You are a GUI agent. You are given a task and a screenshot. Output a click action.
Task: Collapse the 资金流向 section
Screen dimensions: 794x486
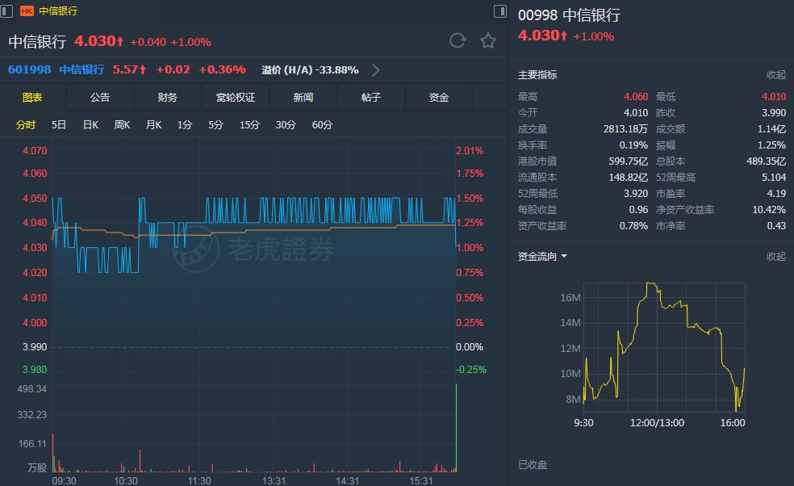point(775,257)
